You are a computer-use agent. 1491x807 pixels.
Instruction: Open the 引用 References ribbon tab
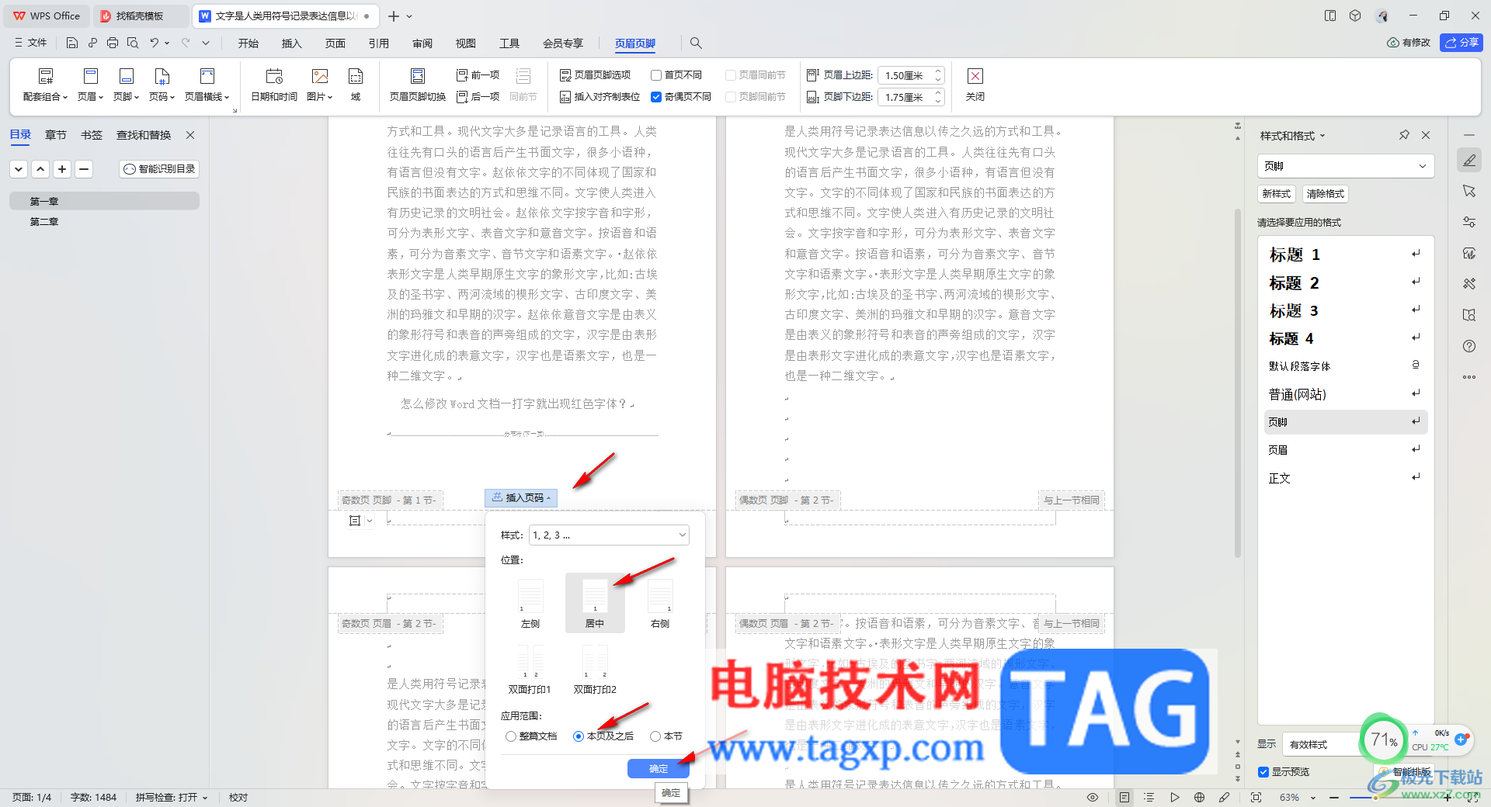click(379, 43)
